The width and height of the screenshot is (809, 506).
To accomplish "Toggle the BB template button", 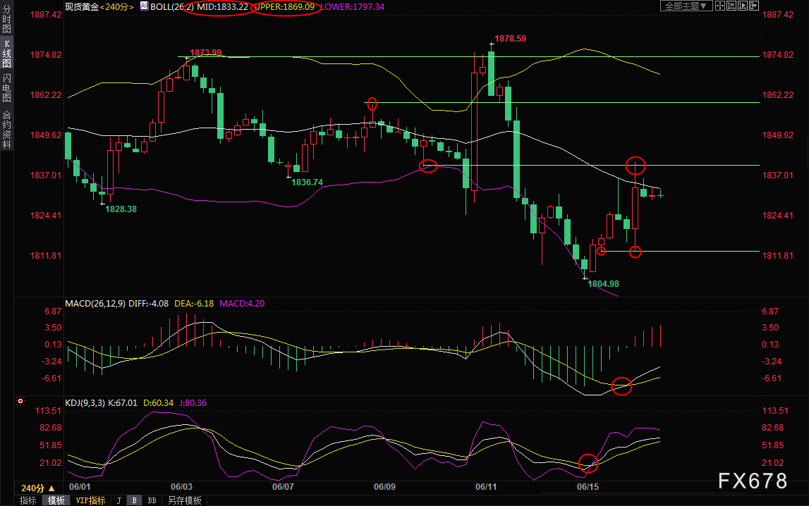I will 152,500.
